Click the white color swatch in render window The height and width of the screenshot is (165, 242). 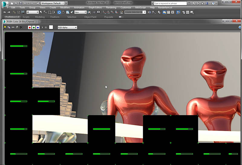[x=51, y=27]
